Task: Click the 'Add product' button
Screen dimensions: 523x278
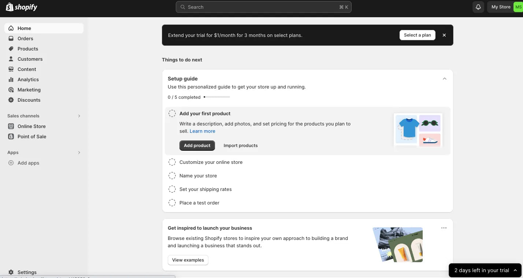Action: [197, 145]
